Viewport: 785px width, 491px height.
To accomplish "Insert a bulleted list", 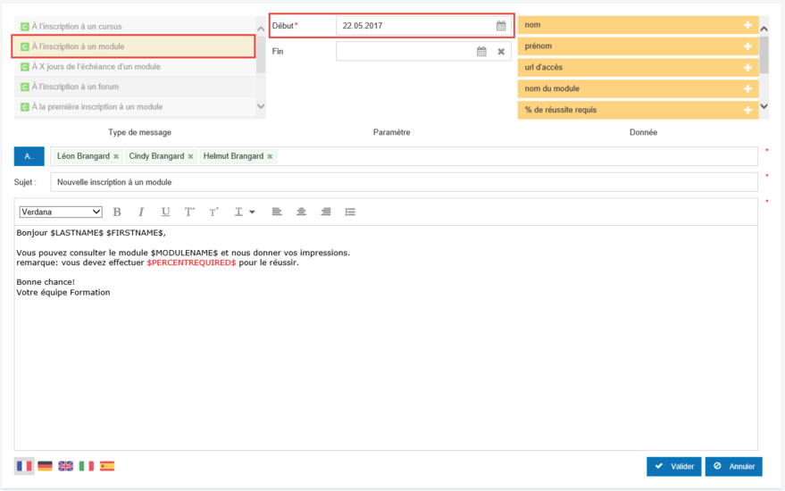I will [350, 212].
